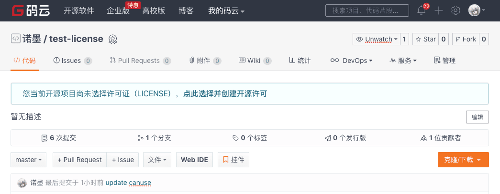Click the user avatar in the navbar

(474, 10)
